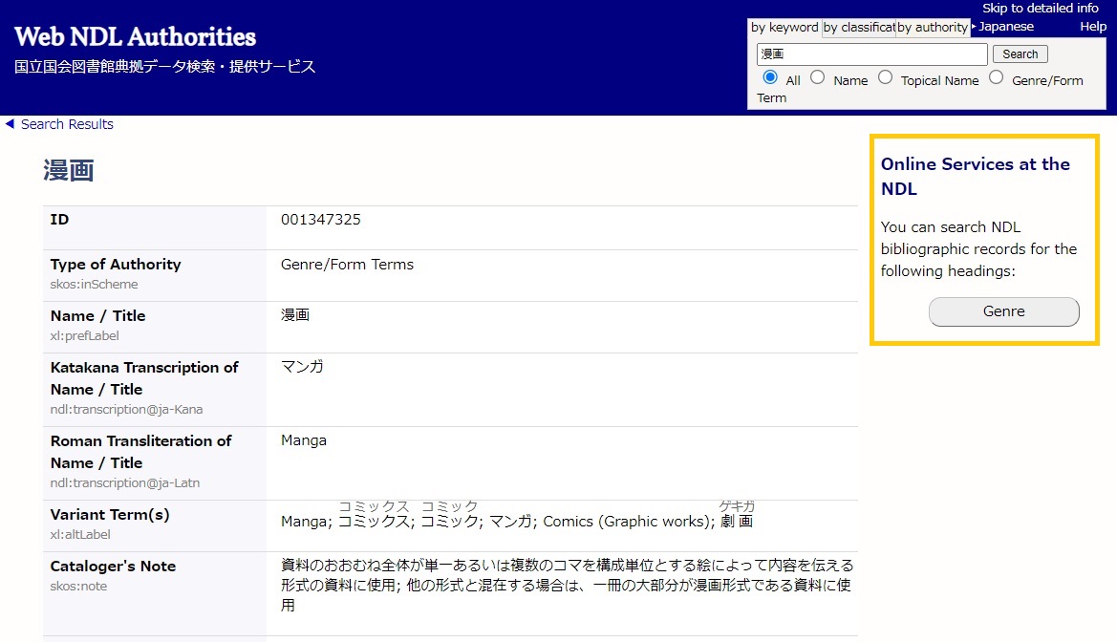Click the Genre button in Online Services
Image resolution: width=1117 pixels, height=642 pixels.
coord(1003,312)
